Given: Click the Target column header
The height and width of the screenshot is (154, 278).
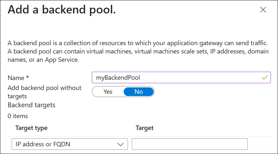Looking at the screenshot, I should click(145, 128).
